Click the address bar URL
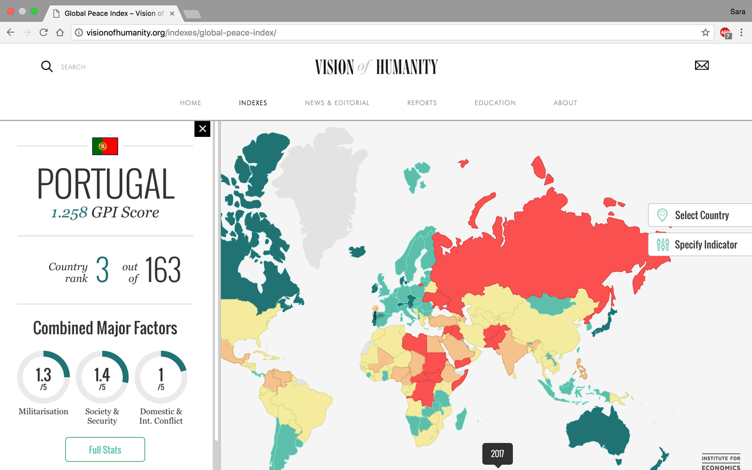Viewport: 752px width, 470px height. coord(181,32)
